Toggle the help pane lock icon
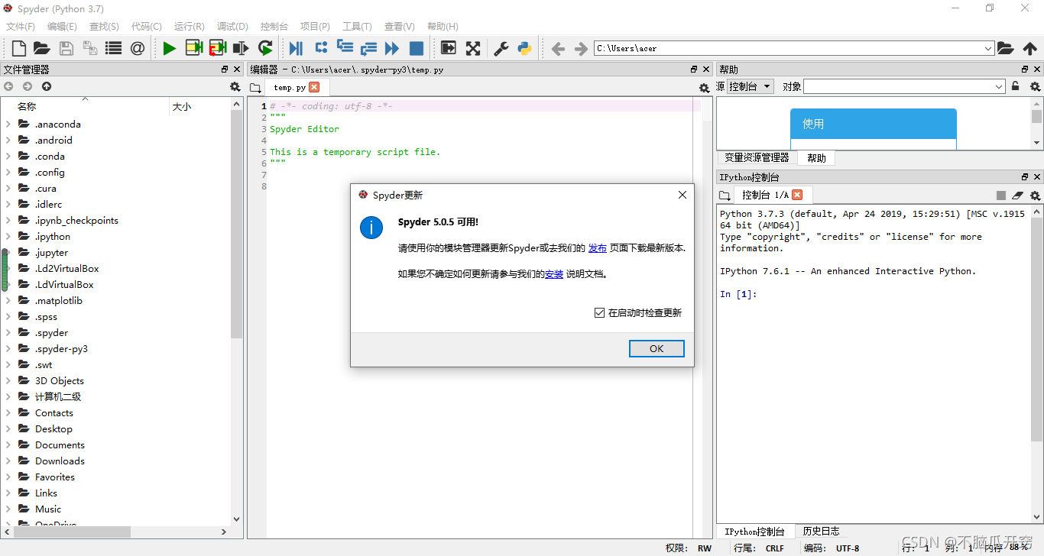The height and width of the screenshot is (556, 1044). 1015,86
